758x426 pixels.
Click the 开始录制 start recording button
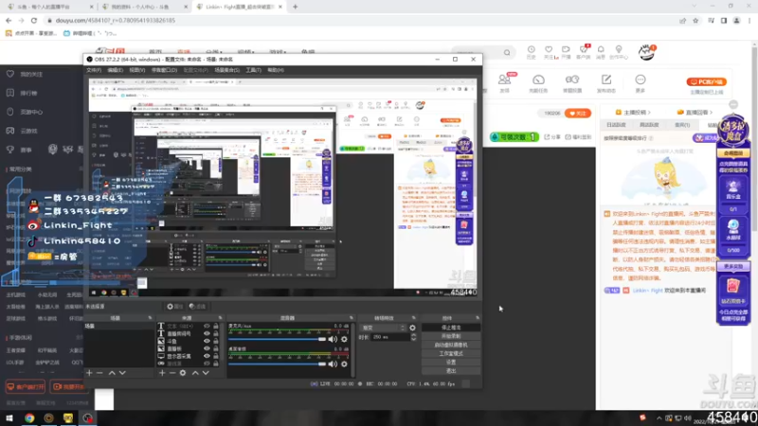[x=451, y=336]
